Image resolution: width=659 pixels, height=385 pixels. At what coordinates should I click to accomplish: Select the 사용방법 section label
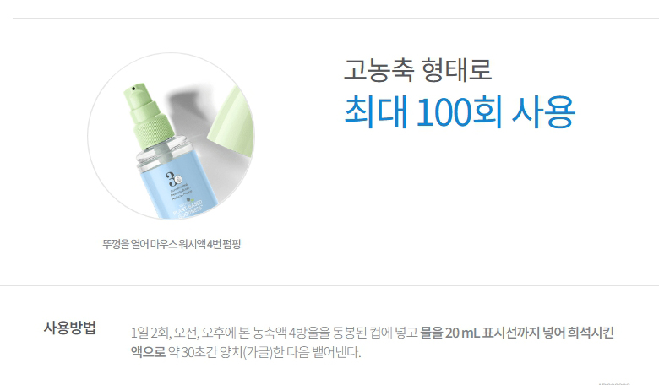(x=70, y=328)
